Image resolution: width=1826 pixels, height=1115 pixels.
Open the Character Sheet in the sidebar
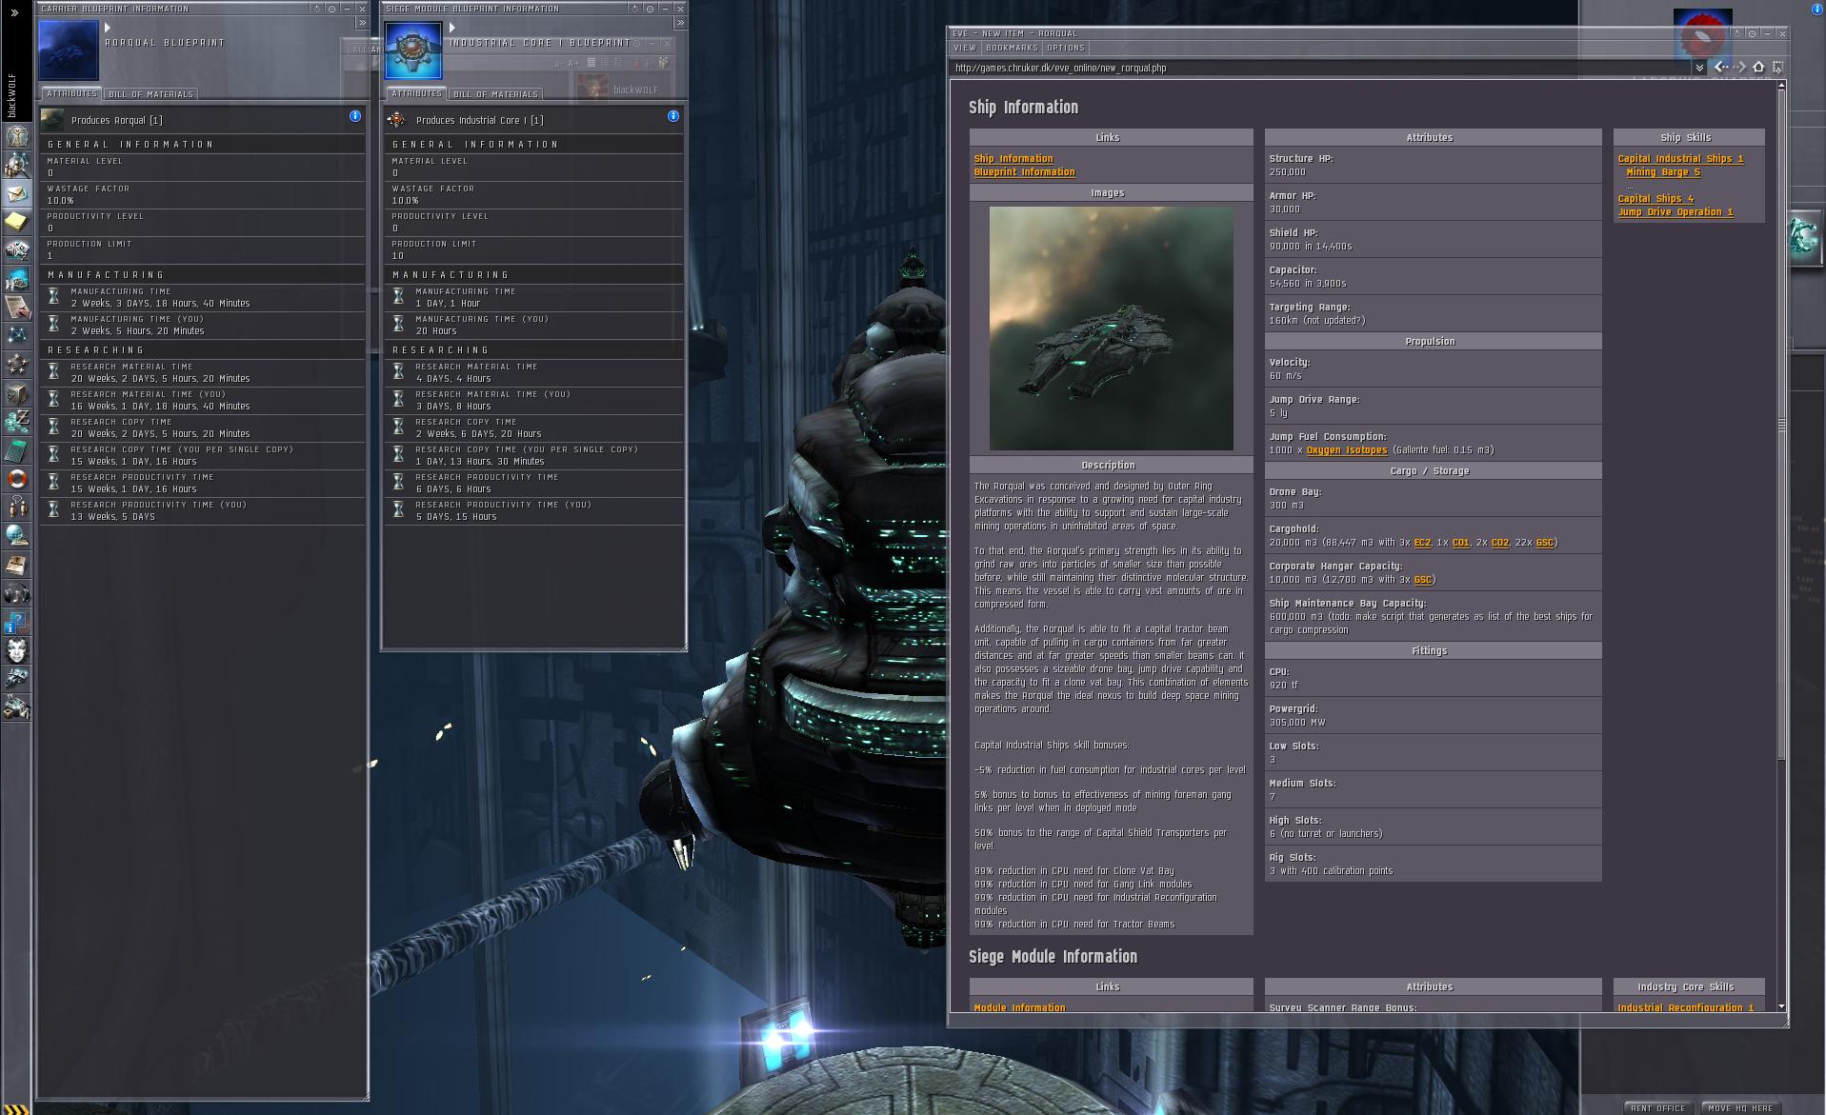(x=16, y=136)
